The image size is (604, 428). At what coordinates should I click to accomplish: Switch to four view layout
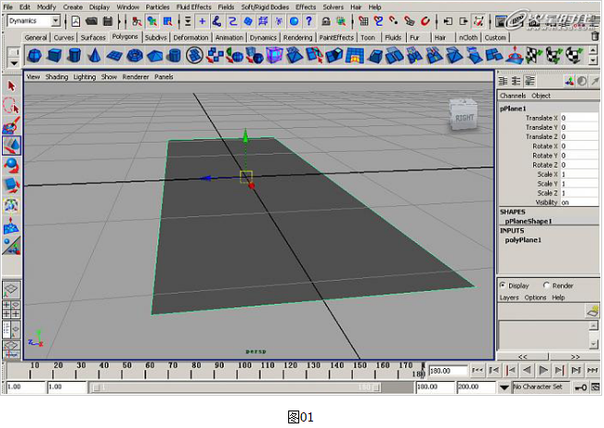point(11,310)
